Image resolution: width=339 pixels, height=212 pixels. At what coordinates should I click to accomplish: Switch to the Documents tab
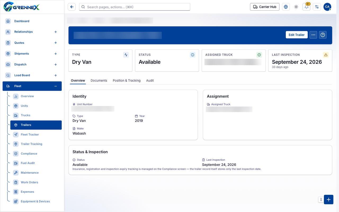[x=99, y=81]
